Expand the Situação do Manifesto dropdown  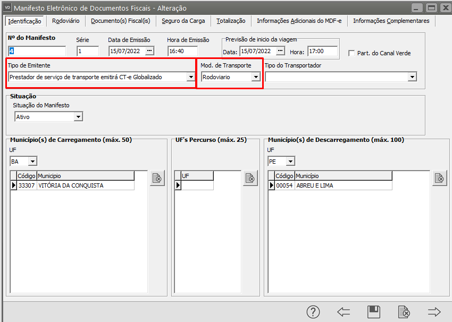click(78, 117)
